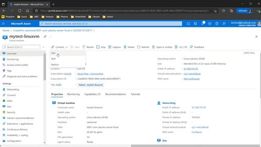This screenshot has height=147, width=261.
Task: Open the top bar feedback icon
Action: click(224, 24)
